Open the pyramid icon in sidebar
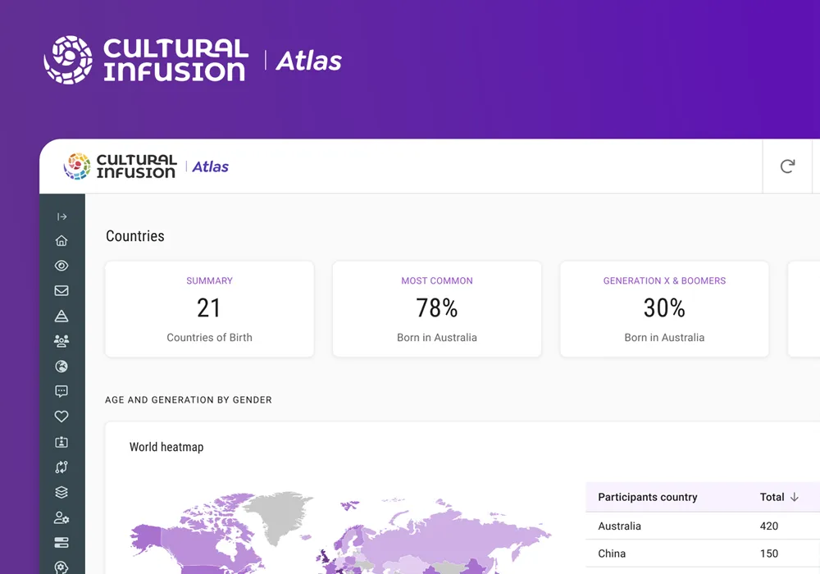Screen dimensions: 820x574 [x=61, y=316]
